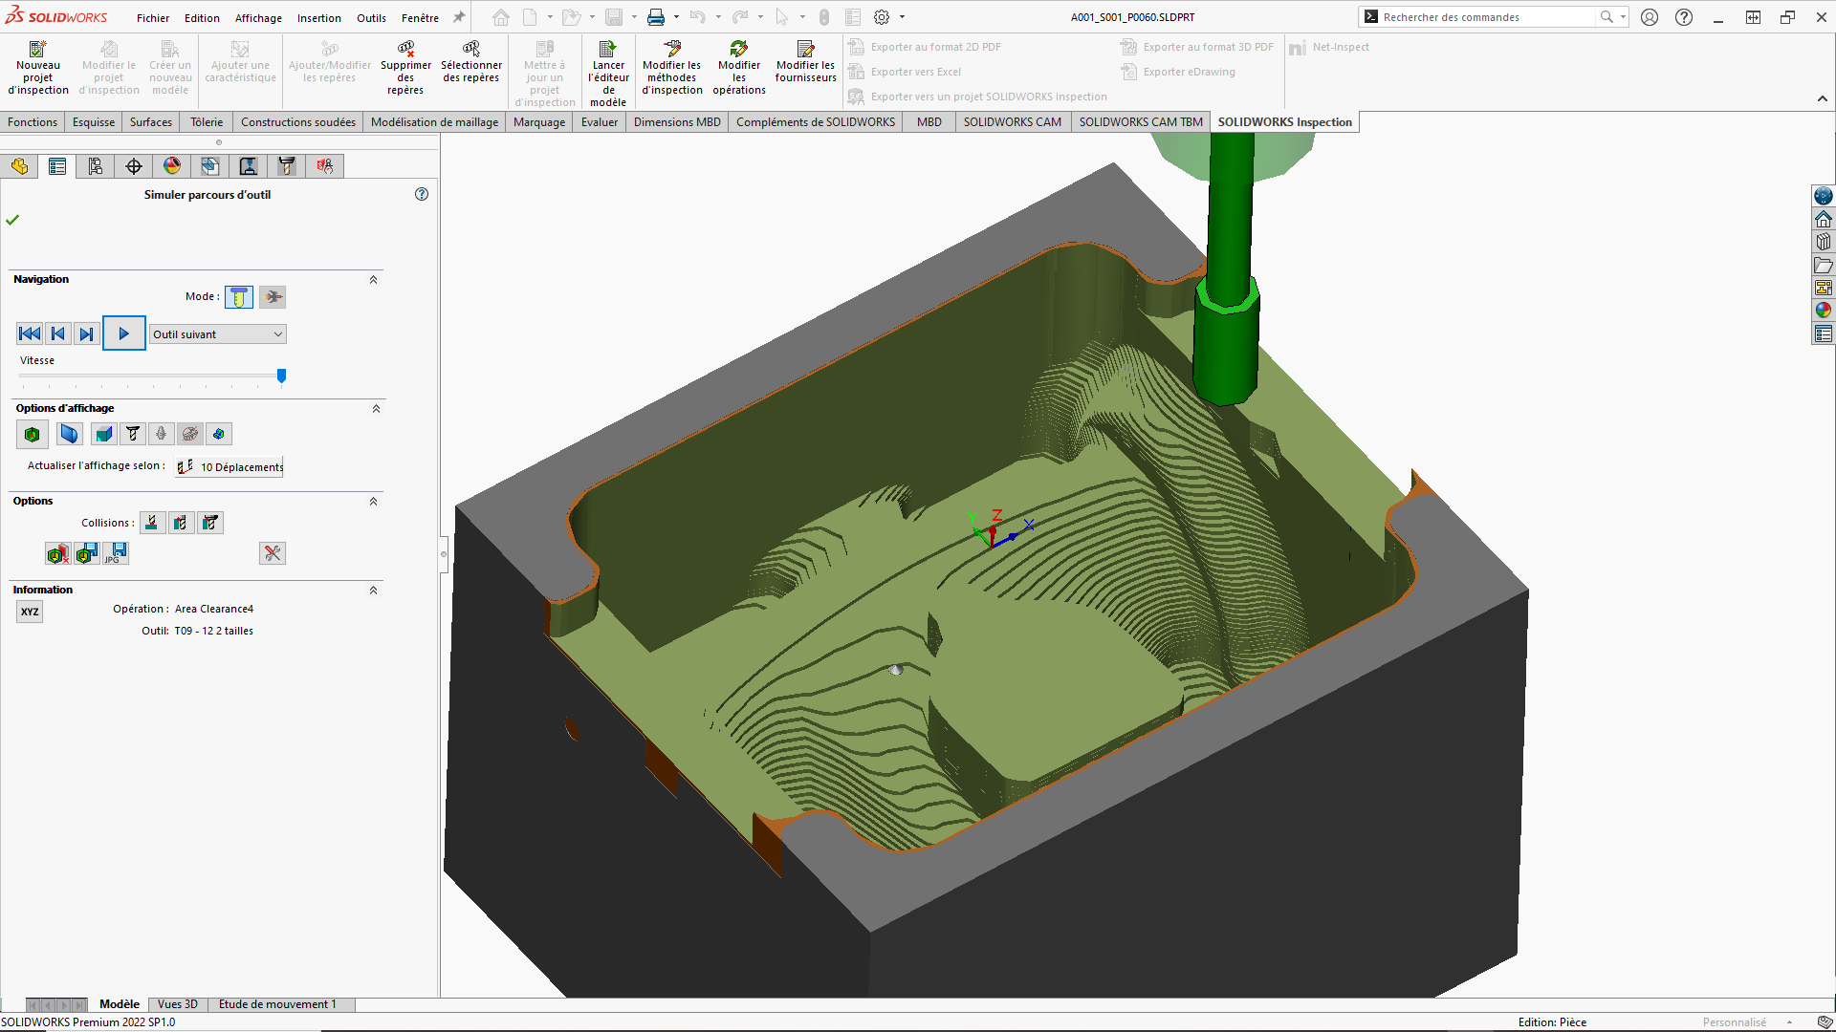Viewport: 1836px width, 1032px height.
Task: Click the tool cutting collision check icon
Action: pos(152,523)
